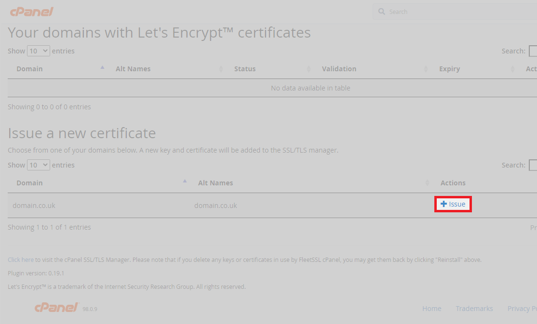Sort certificates table by Validation arrows

pos(426,69)
